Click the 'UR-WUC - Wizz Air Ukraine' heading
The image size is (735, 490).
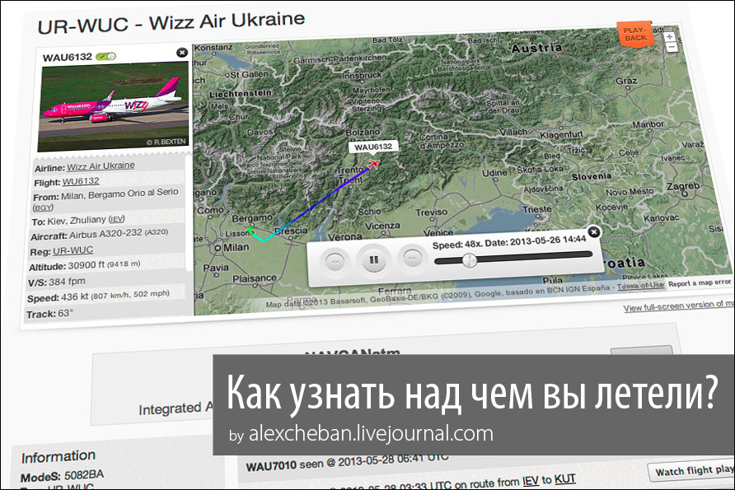coord(171,22)
